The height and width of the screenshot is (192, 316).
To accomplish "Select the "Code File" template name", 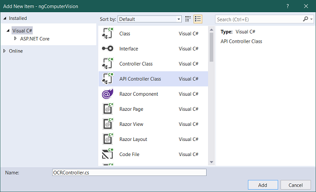I will pos(129,154).
